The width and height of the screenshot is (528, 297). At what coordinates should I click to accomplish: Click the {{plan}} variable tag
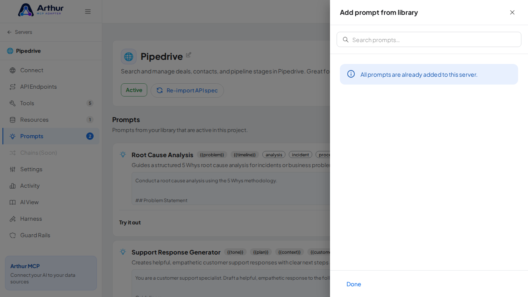(x=261, y=252)
